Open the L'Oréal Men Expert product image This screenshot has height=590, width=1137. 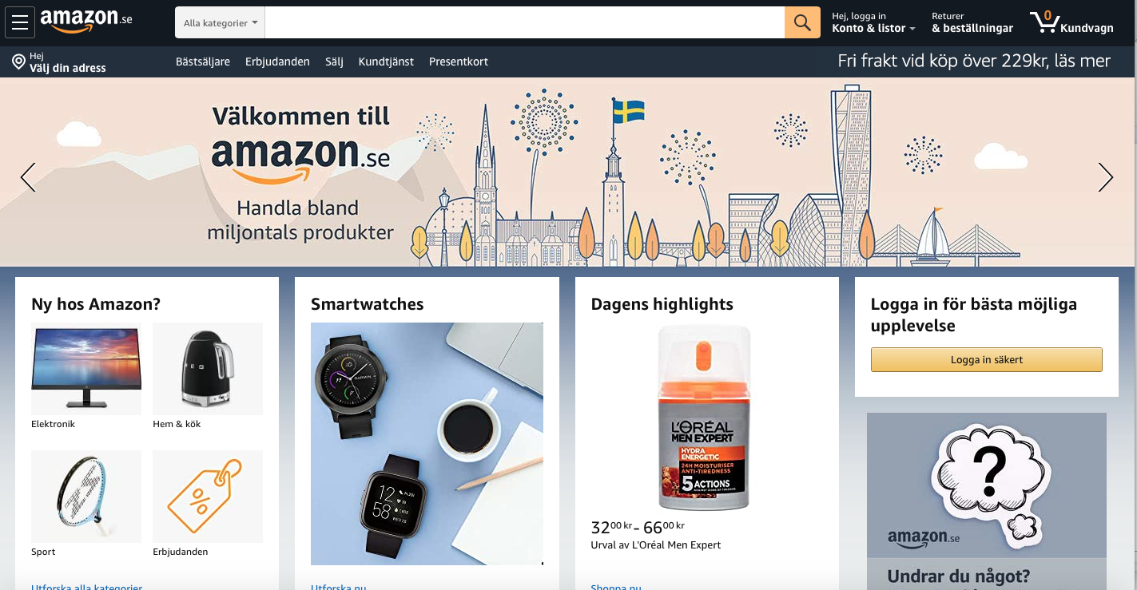pos(705,418)
